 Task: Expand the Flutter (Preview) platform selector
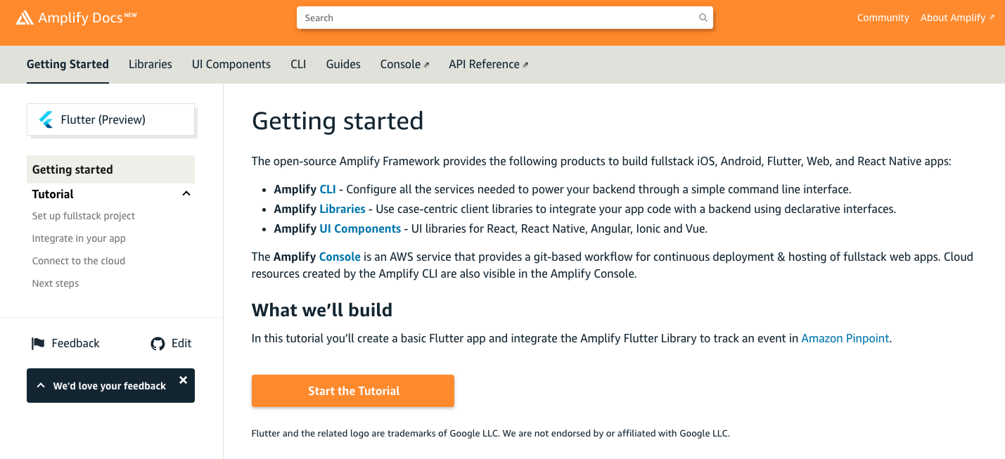point(110,119)
